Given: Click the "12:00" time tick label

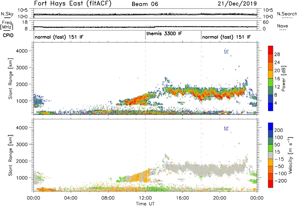Looking at the screenshot, I should click(145, 198).
